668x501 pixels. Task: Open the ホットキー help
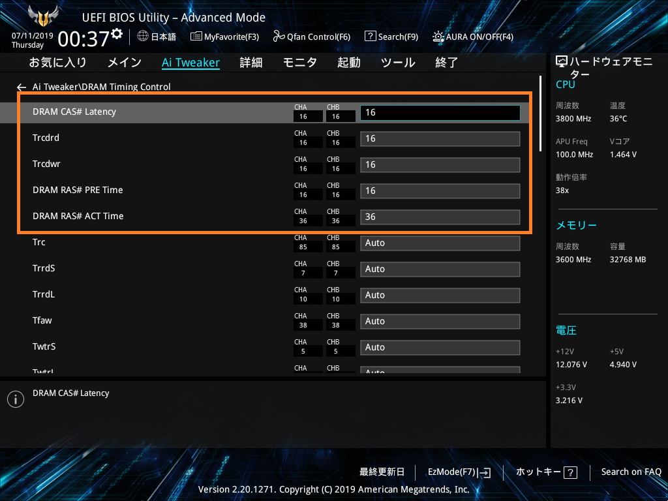pyautogui.click(x=538, y=472)
